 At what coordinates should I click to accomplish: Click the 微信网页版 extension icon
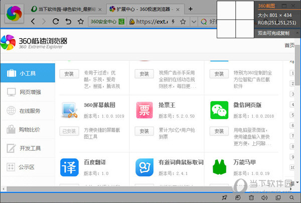click(219, 110)
